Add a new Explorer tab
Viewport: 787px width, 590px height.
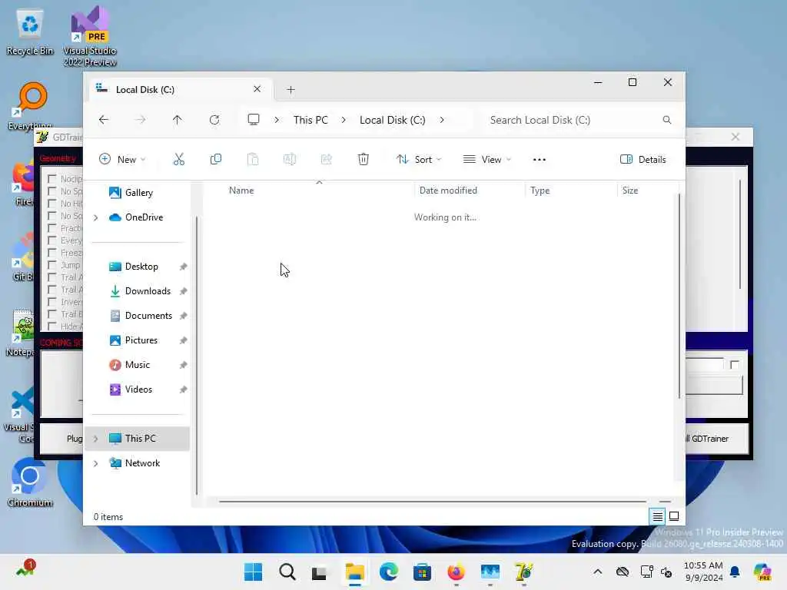pyautogui.click(x=291, y=90)
